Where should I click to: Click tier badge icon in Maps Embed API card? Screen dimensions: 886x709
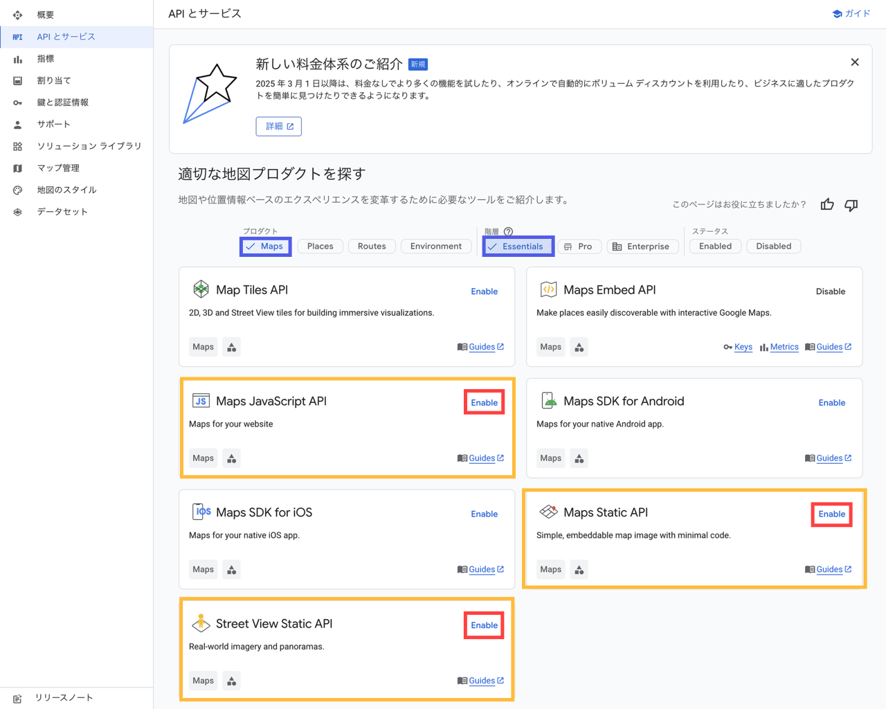point(579,347)
